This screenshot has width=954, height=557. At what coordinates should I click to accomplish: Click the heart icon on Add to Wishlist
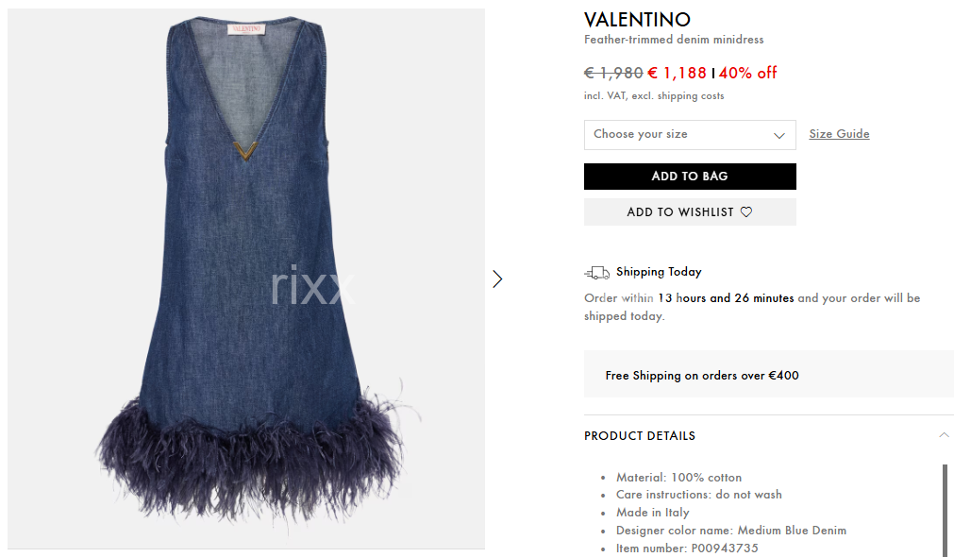pyautogui.click(x=746, y=211)
